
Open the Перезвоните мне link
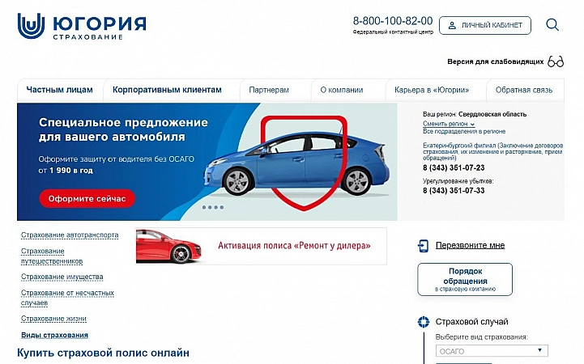470,245
